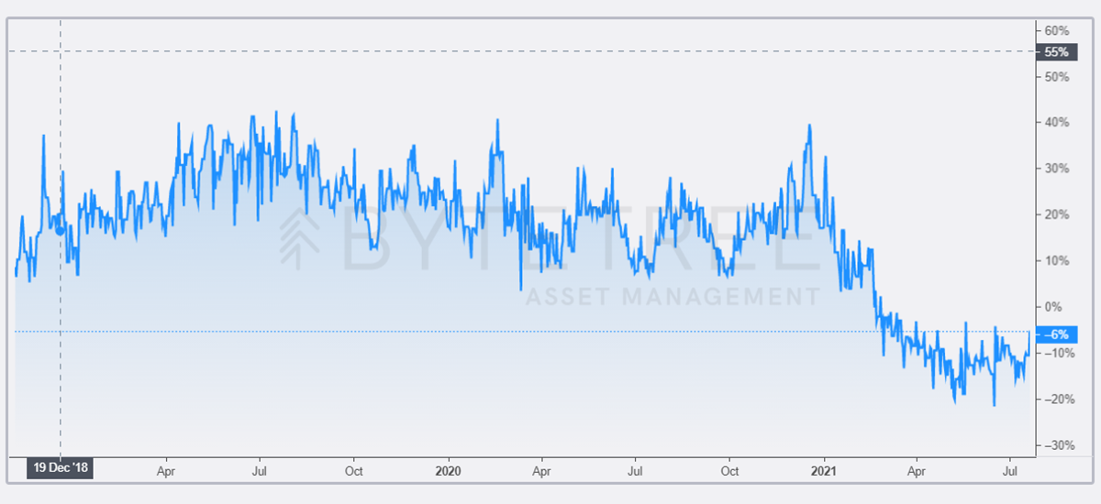
Task: Click the first Oct label on the time axis
Action: [x=354, y=471]
